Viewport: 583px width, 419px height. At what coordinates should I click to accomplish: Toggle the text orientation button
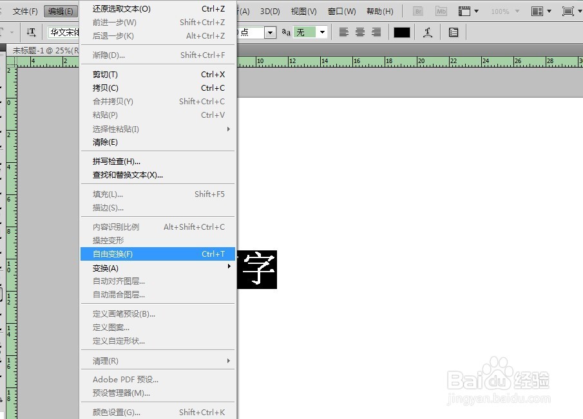click(31, 32)
